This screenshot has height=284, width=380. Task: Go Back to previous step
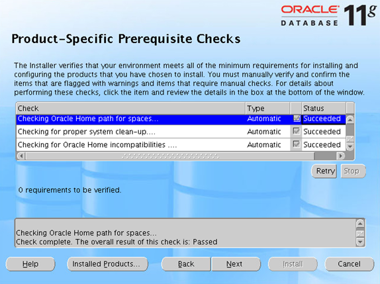coord(186,264)
